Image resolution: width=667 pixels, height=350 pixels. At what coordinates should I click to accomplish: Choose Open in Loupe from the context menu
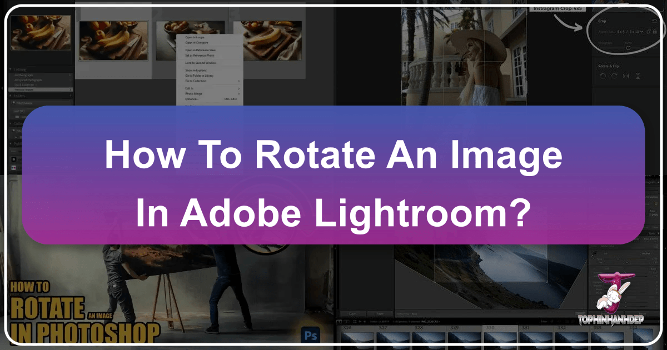195,37
